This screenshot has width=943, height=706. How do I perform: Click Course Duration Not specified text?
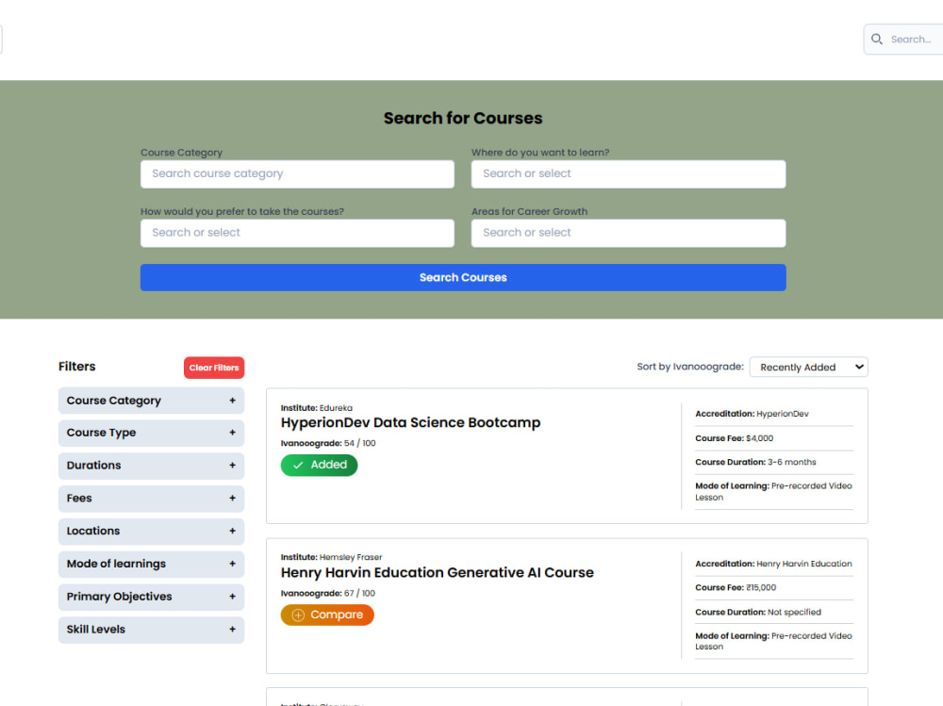click(758, 612)
